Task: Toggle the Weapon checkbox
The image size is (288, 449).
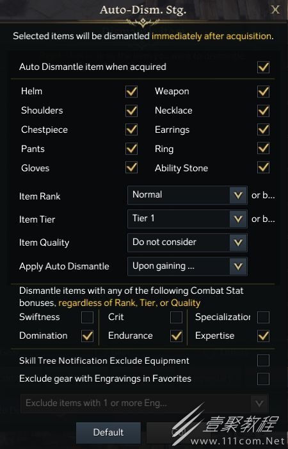Action: click(263, 92)
